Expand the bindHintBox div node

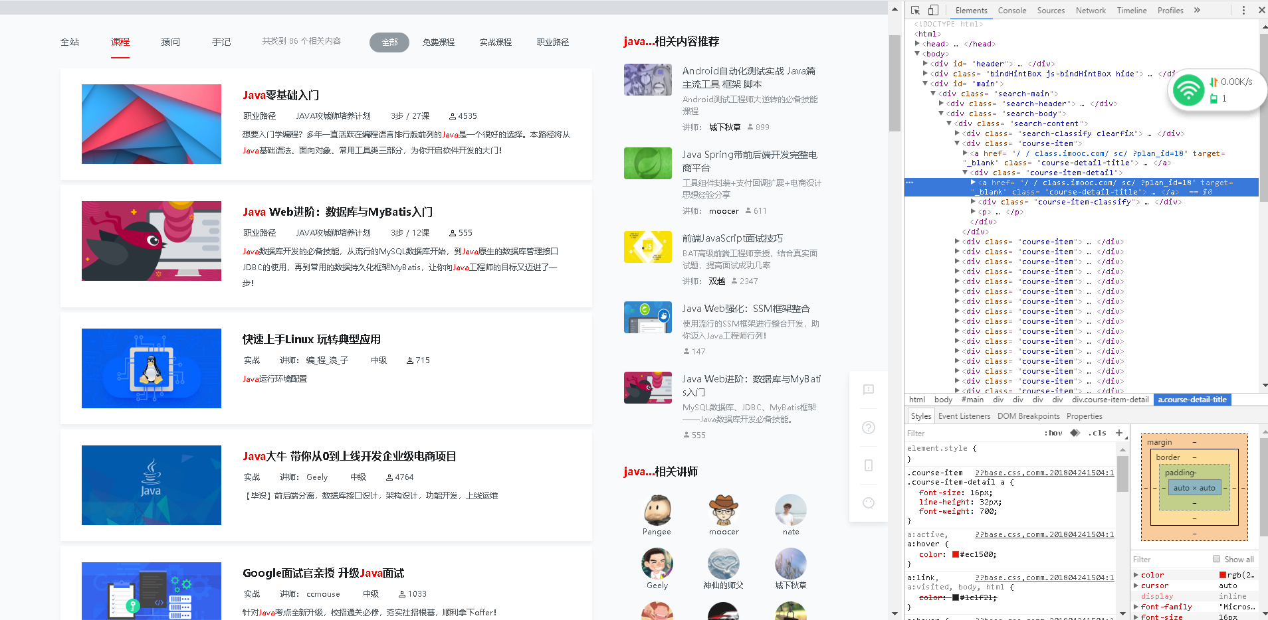click(926, 74)
